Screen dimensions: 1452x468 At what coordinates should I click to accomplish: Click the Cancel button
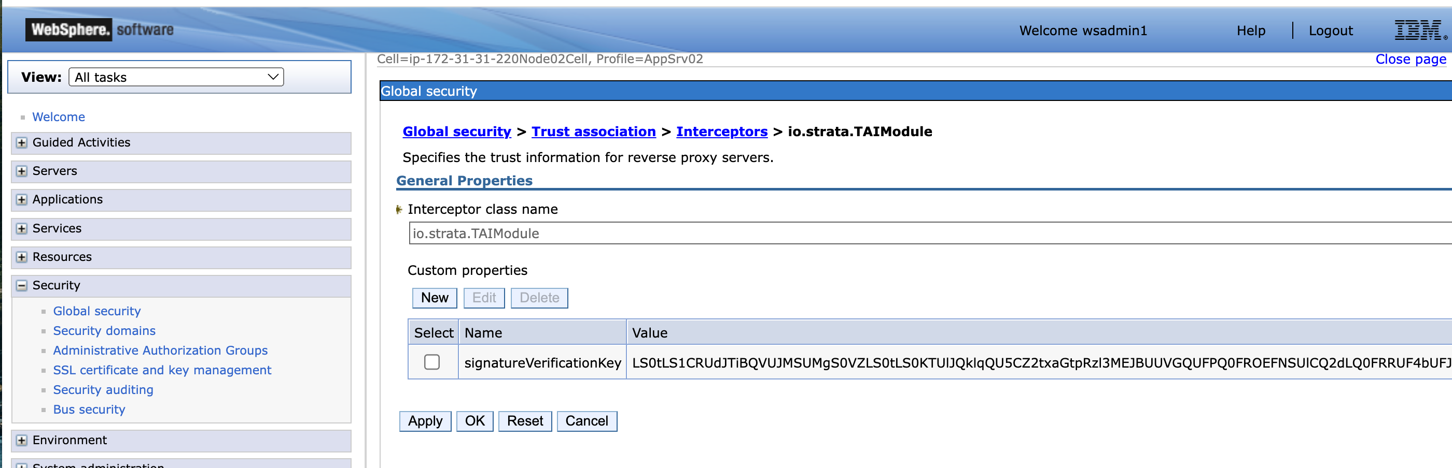587,421
